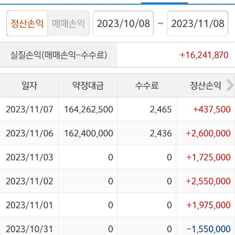Viewport: 235px width, 235px height.
Task: Click the 실질손익 total +16,241,870
Action: click(x=204, y=55)
